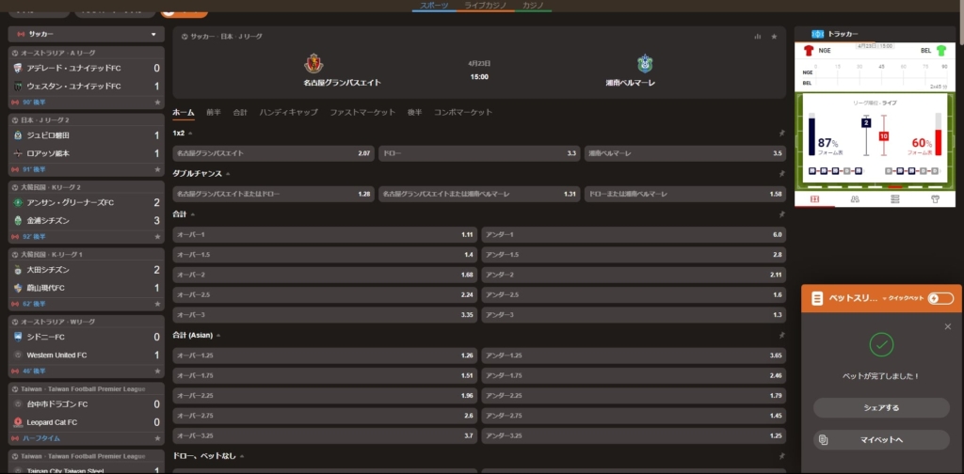The width and height of the screenshot is (964, 474).
Task: Collapse the 合計 section header
Action: tap(193, 214)
